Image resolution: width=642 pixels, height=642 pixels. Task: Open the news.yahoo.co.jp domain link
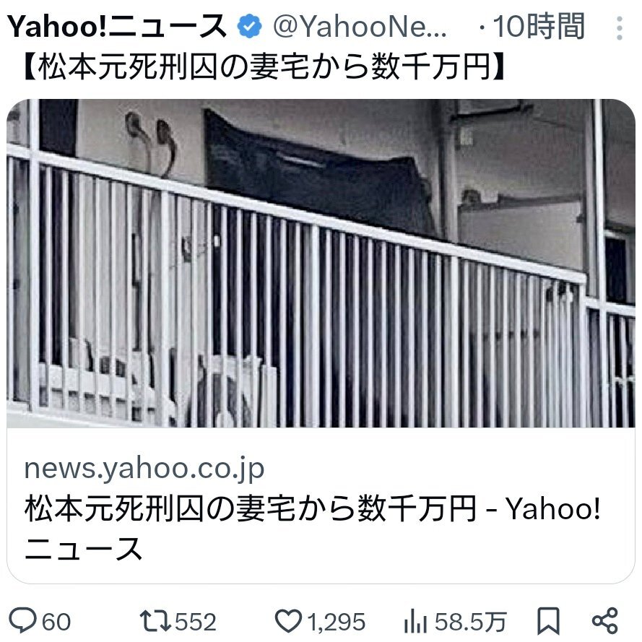144,468
